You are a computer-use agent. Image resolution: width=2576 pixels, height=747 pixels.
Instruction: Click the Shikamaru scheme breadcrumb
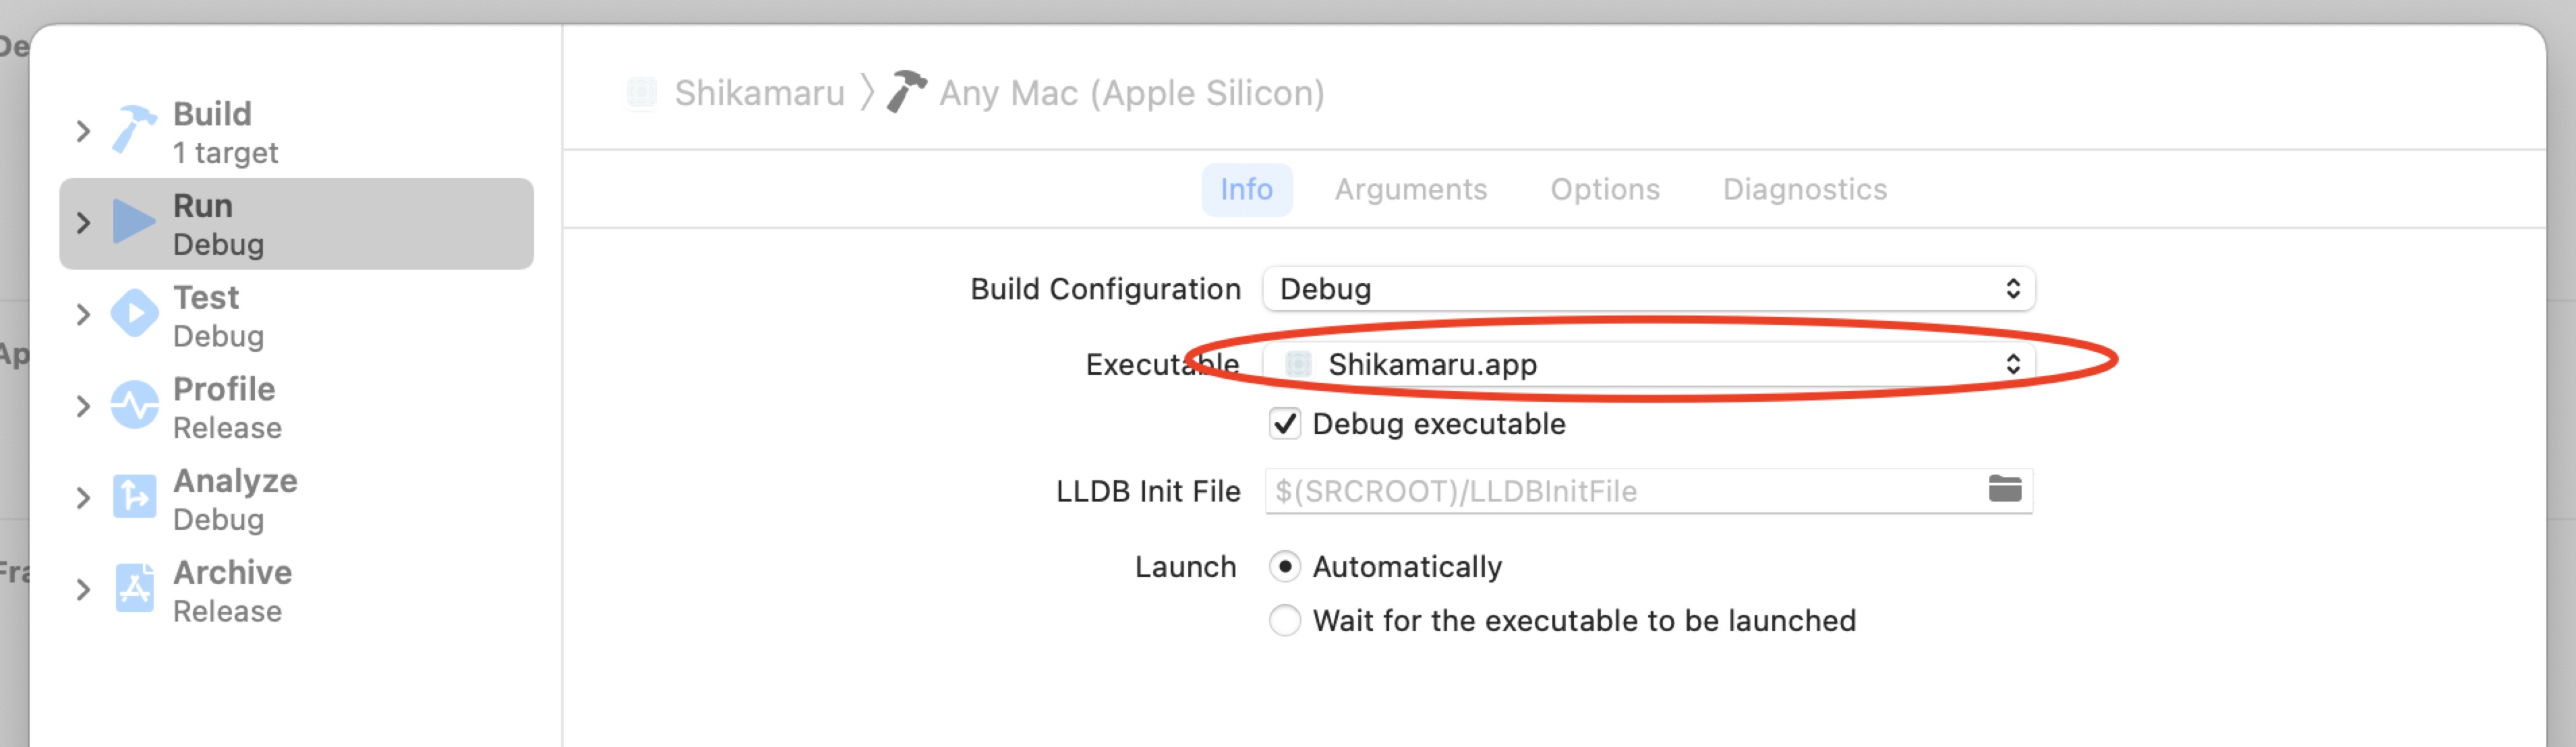pyautogui.click(x=758, y=93)
